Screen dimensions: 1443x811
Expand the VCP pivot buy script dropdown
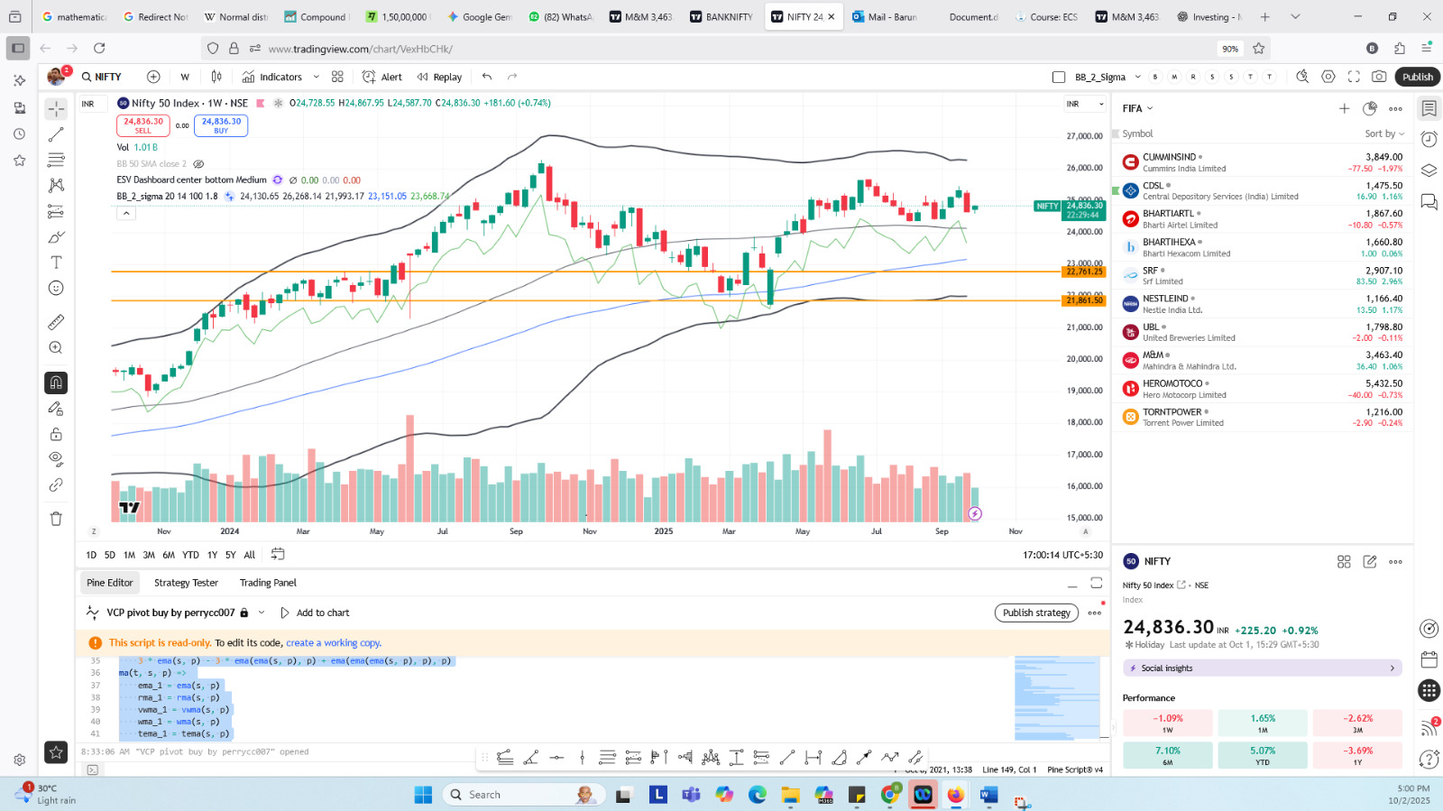point(262,613)
